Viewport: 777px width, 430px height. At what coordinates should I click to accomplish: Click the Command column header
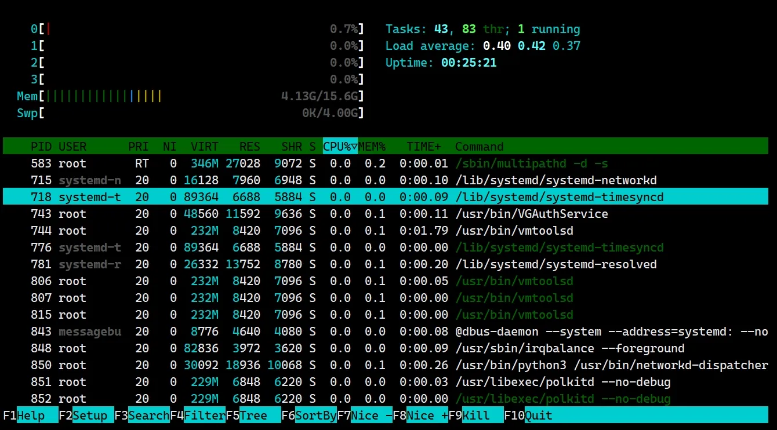pos(479,147)
